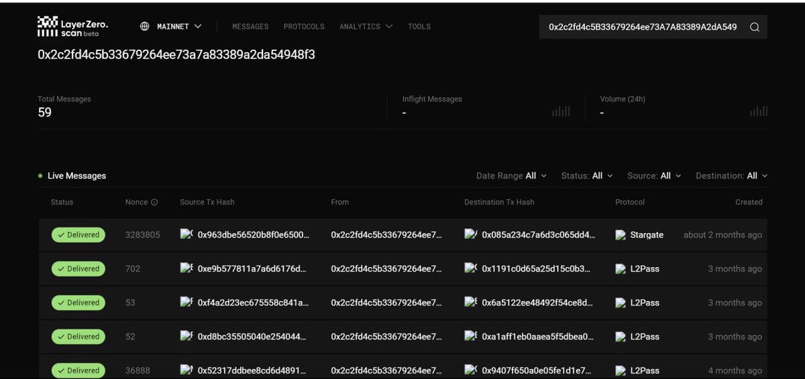Open Inflight Messages bar chart icon

pos(561,111)
